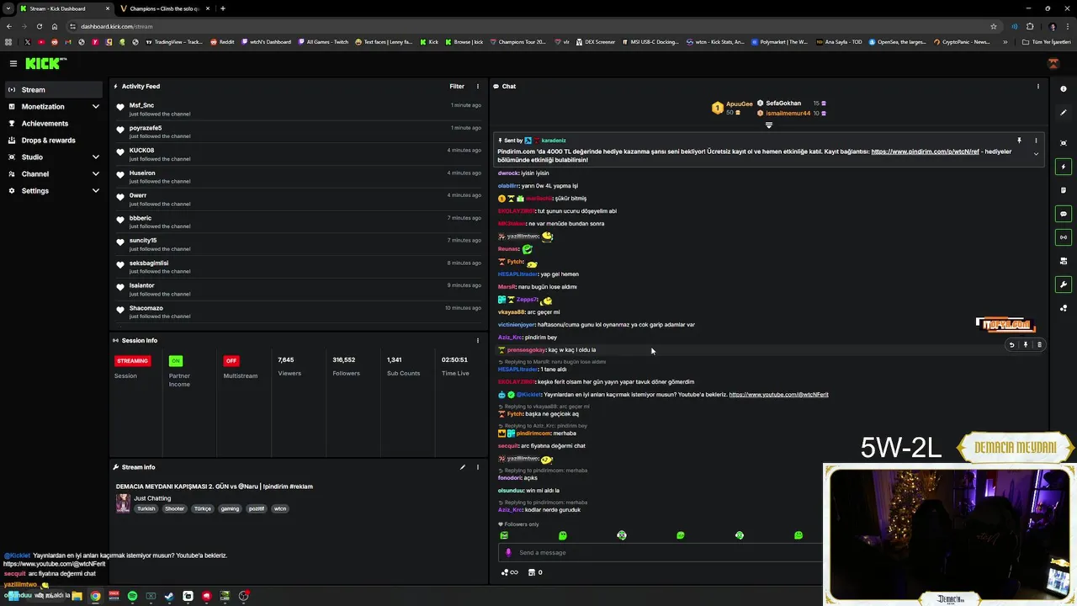
Task: Click the channel emote icon next to message box
Action: pyautogui.click(x=508, y=552)
